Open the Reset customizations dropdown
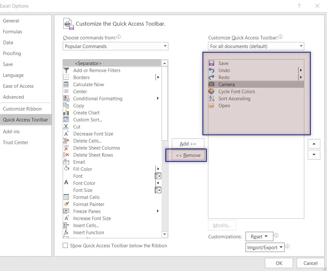Image resolution: width=327 pixels, height=271 pixels. pyautogui.click(x=259, y=236)
